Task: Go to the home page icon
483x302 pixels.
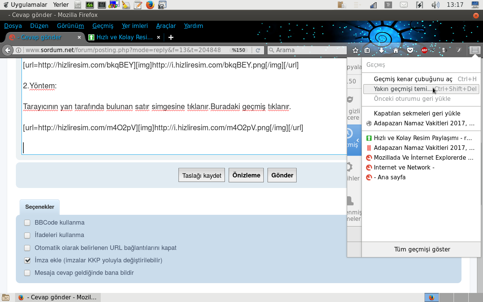Action: pyautogui.click(x=396, y=50)
